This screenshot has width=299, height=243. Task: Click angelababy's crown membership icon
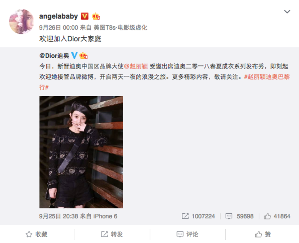[x=96, y=17]
